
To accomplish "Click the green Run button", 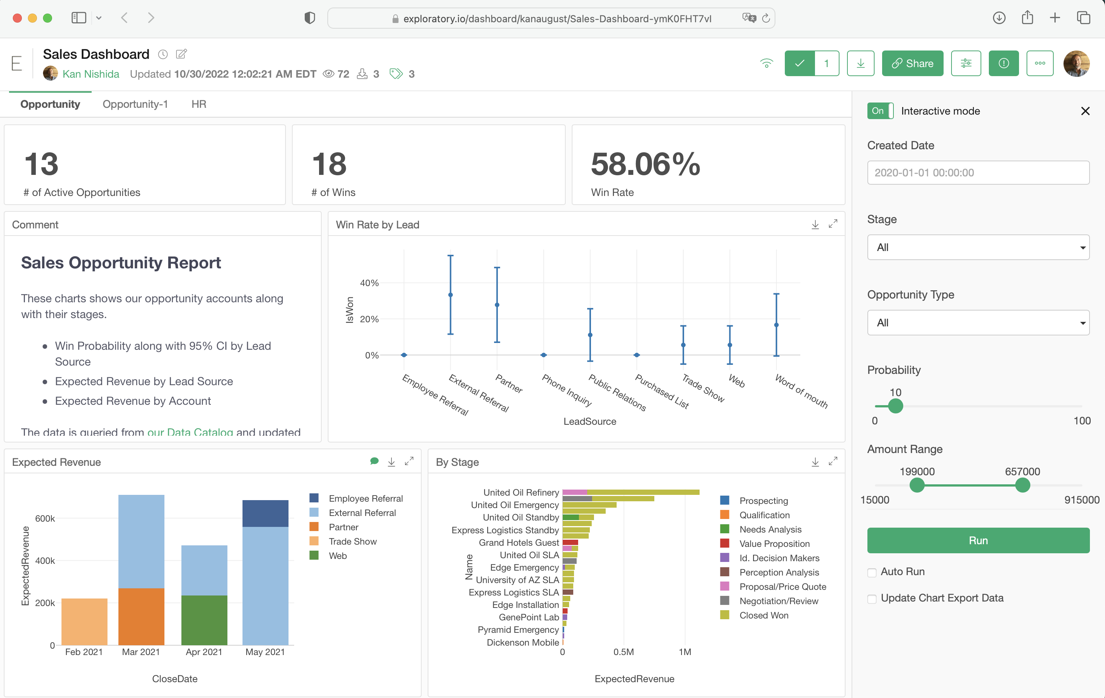I will pyautogui.click(x=978, y=540).
